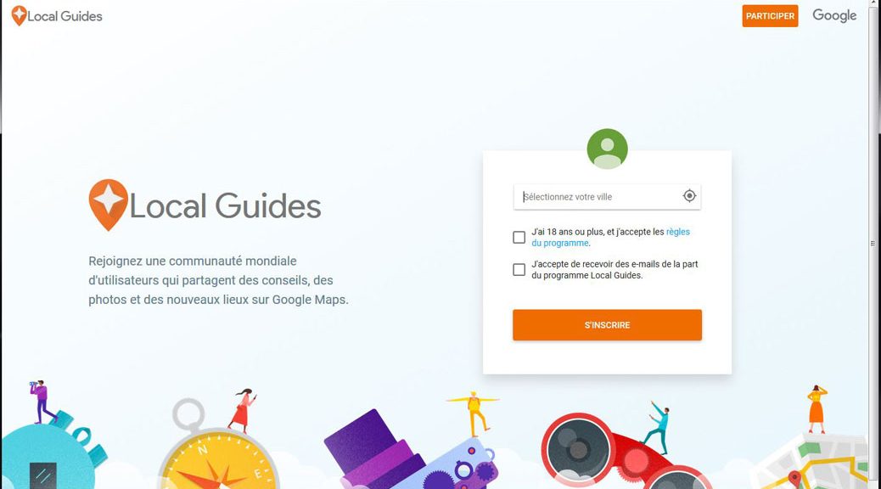
Task: Click the orange woman figure on map
Action: 817,409
